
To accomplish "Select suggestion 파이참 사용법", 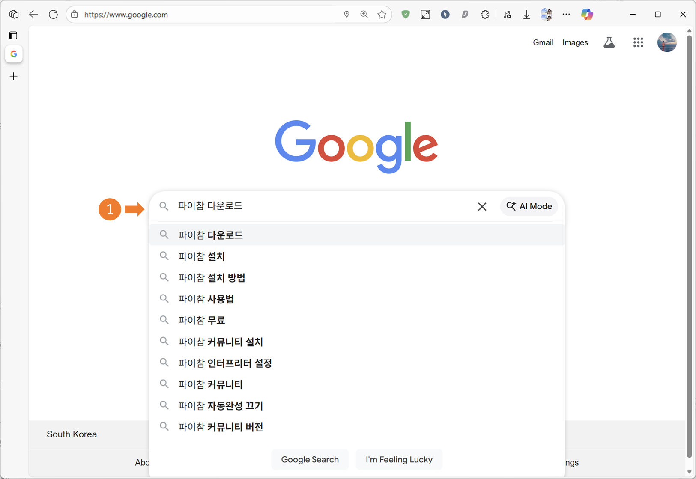I will tap(357, 299).
